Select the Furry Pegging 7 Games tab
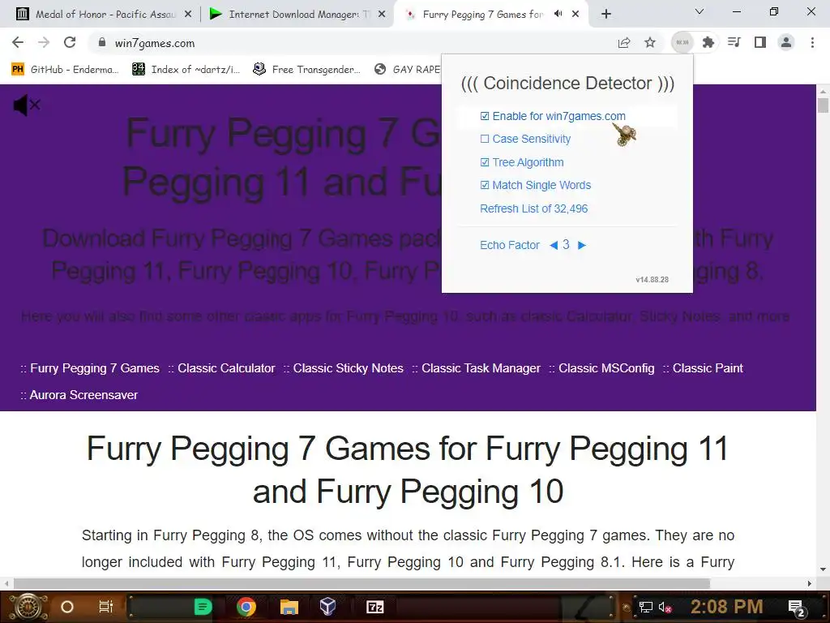Image resolution: width=830 pixels, height=623 pixels. (x=481, y=15)
